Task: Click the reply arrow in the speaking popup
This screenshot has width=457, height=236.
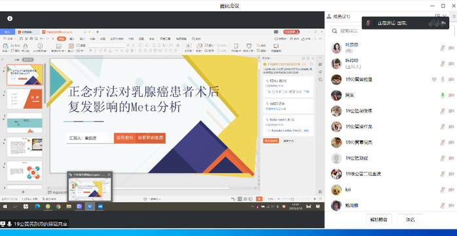Action: 443,23
